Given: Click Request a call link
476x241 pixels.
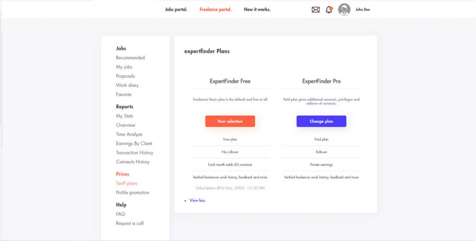Looking at the screenshot, I should point(130,223).
